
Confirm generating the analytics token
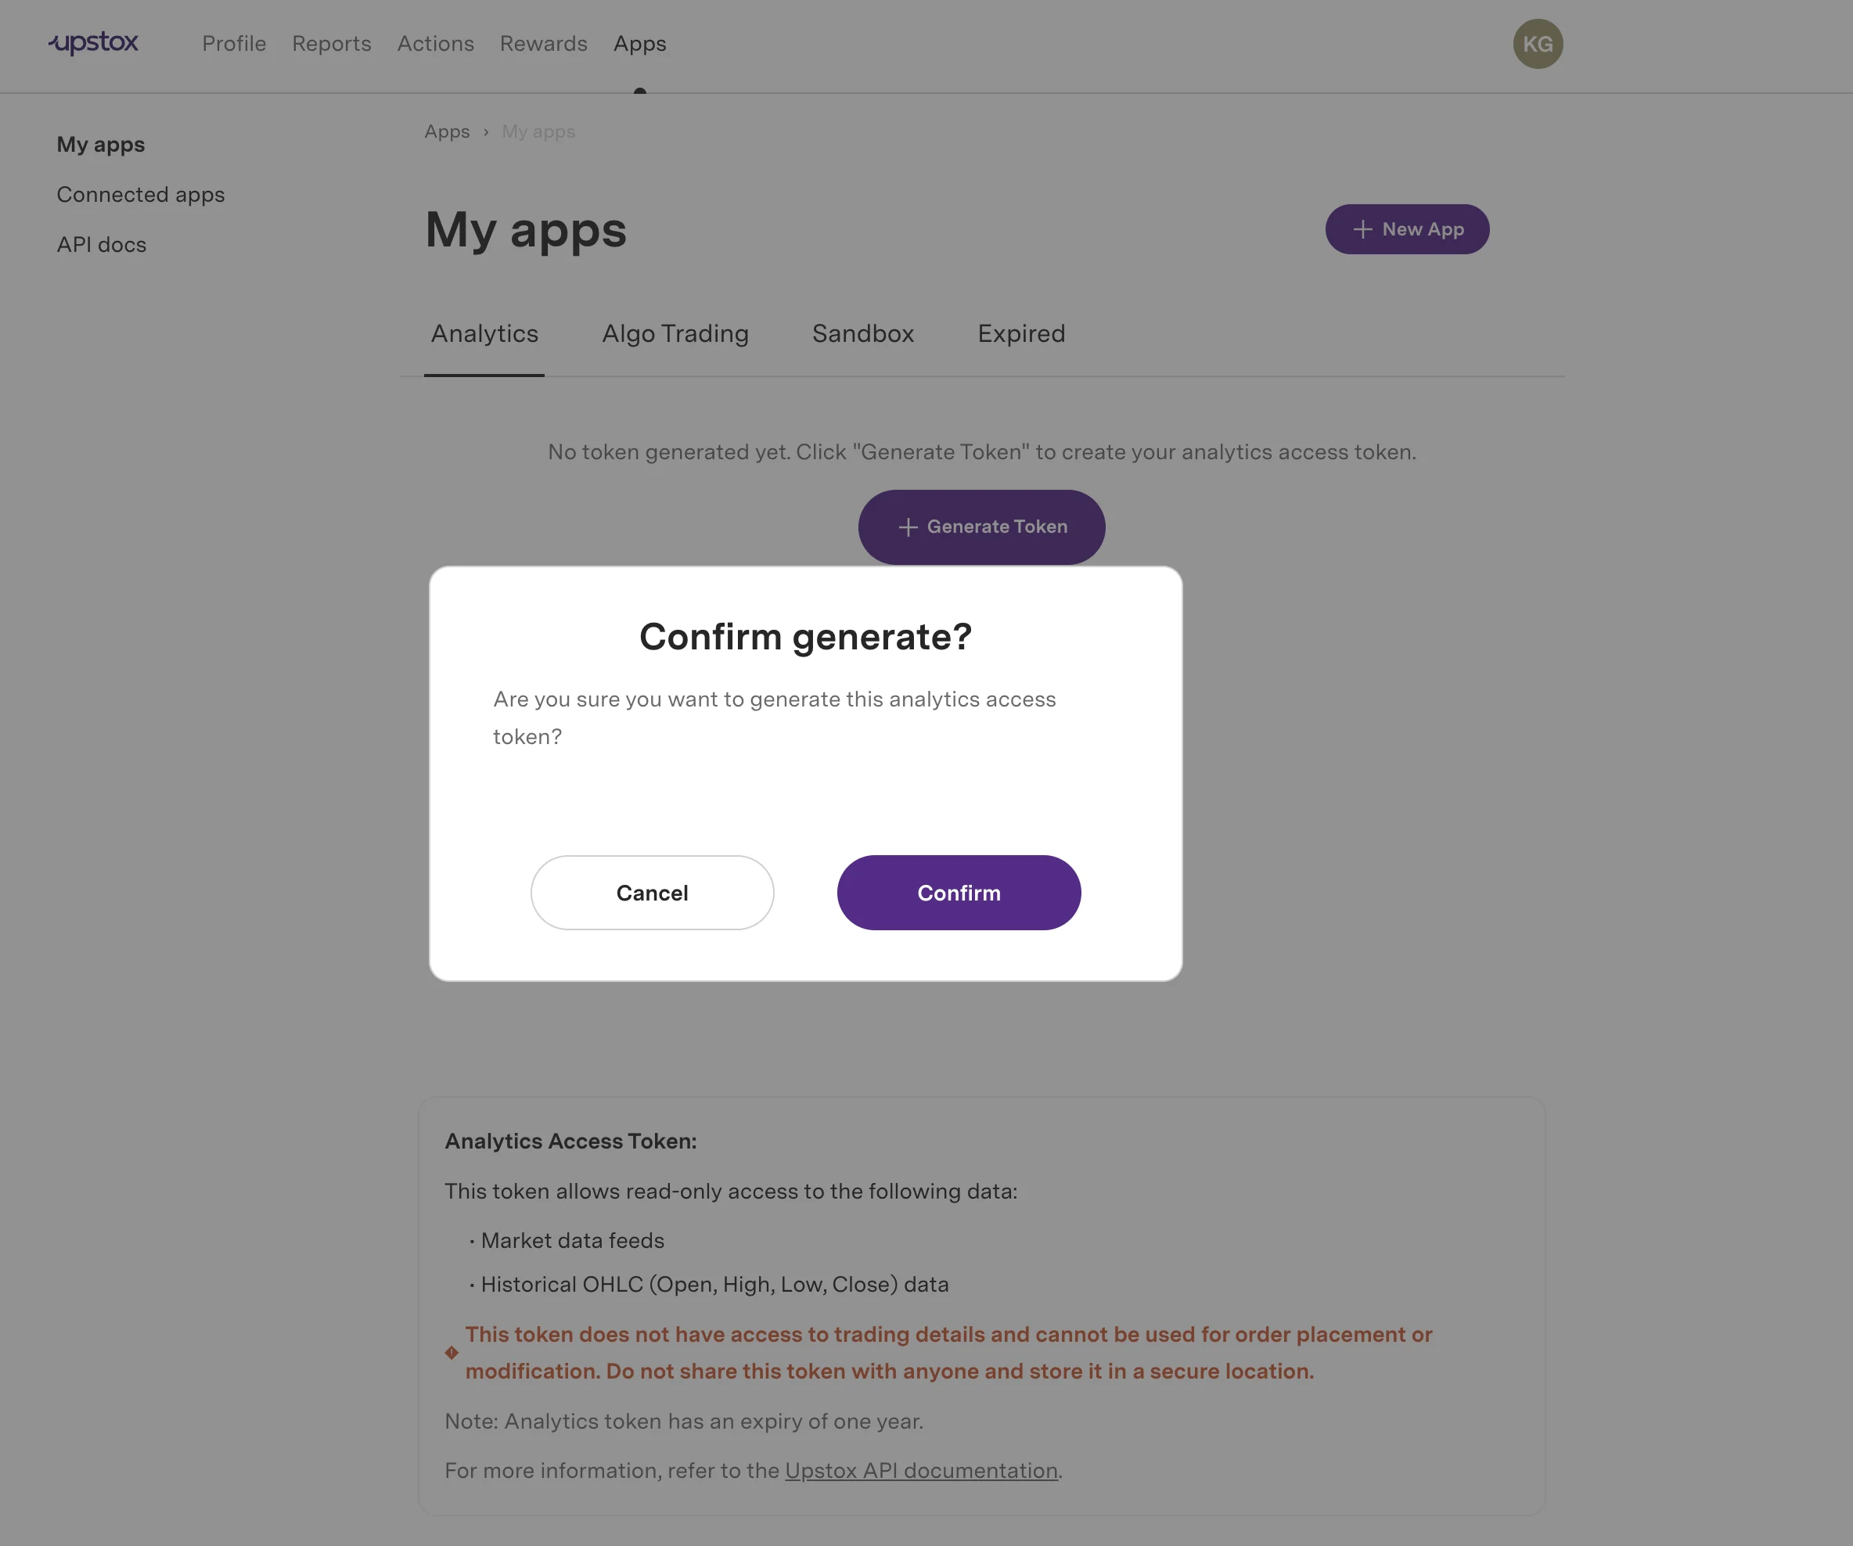959,892
